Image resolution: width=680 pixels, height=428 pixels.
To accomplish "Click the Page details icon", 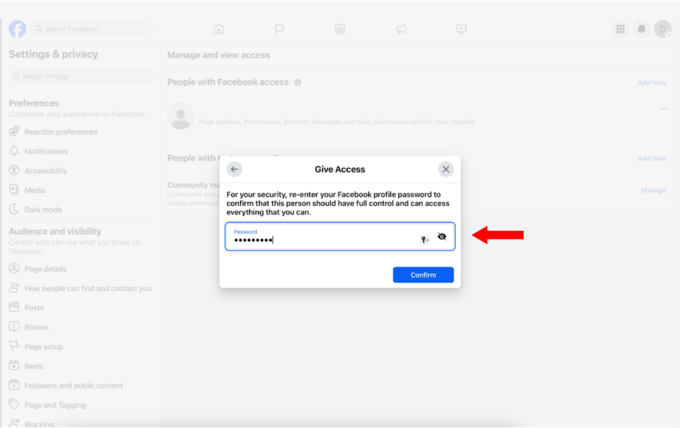I will click(x=14, y=268).
